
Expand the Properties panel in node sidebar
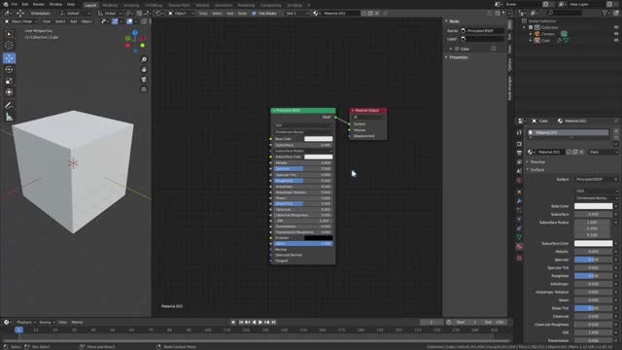click(447, 57)
